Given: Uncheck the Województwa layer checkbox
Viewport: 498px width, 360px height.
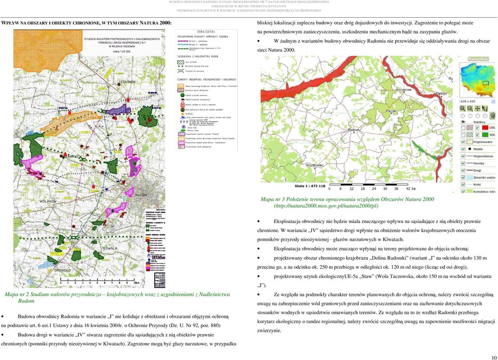Looking at the screenshot, I should (463, 156).
